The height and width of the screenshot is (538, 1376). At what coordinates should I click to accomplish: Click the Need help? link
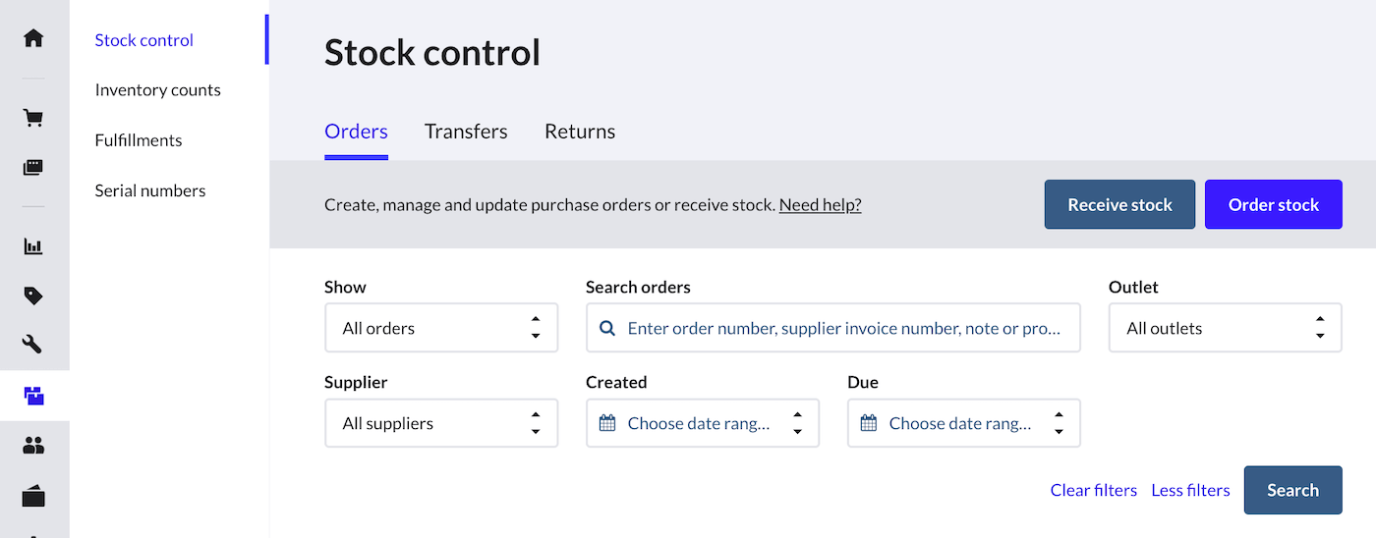coord(820,205)
